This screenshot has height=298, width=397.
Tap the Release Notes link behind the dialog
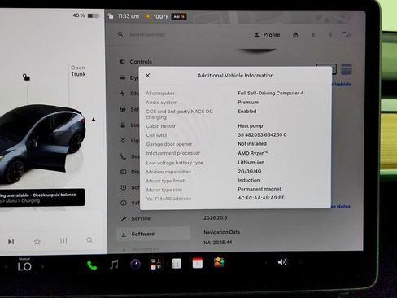click(x=341, y=207)
